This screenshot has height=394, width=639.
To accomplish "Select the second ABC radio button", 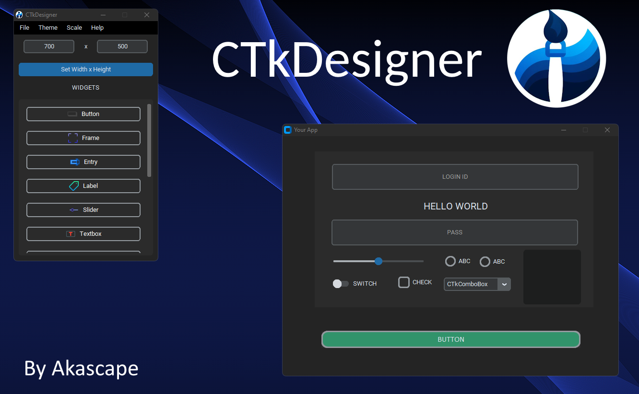I will (x=485, y=262).
